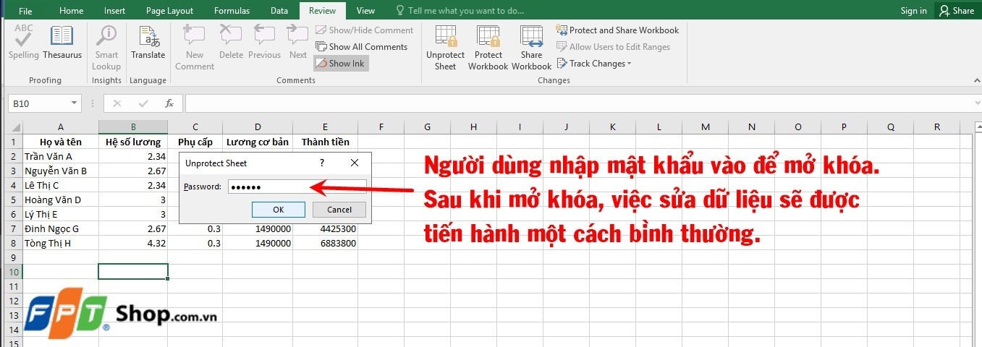Viewport: 982px width, 347px height.
Task: Click the Sign in link
Action: (913, 11)
